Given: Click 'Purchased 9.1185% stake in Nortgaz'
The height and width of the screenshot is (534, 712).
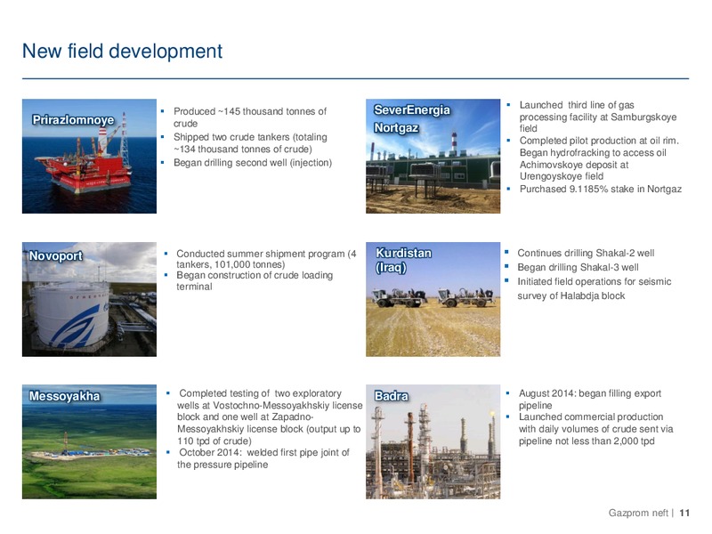Looking at the screenshot, I should click(x=600, y=189).
